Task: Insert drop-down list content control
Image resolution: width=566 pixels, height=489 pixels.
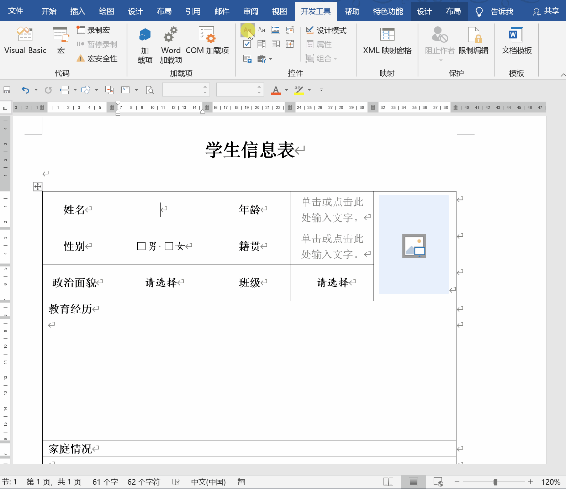Action: [x=276, y=44]
